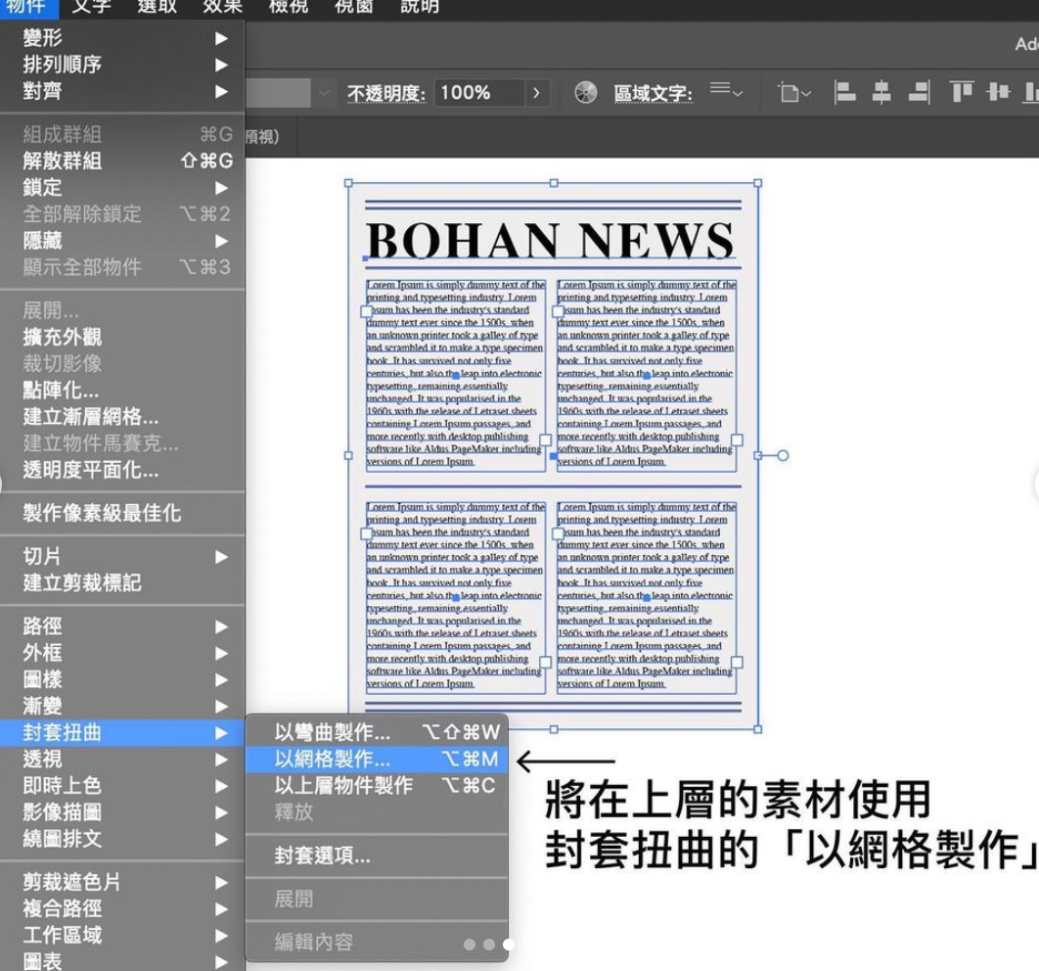
Task: Open the align-to artboard options icon
Action: pyautogui.click(x=793, y=93)
